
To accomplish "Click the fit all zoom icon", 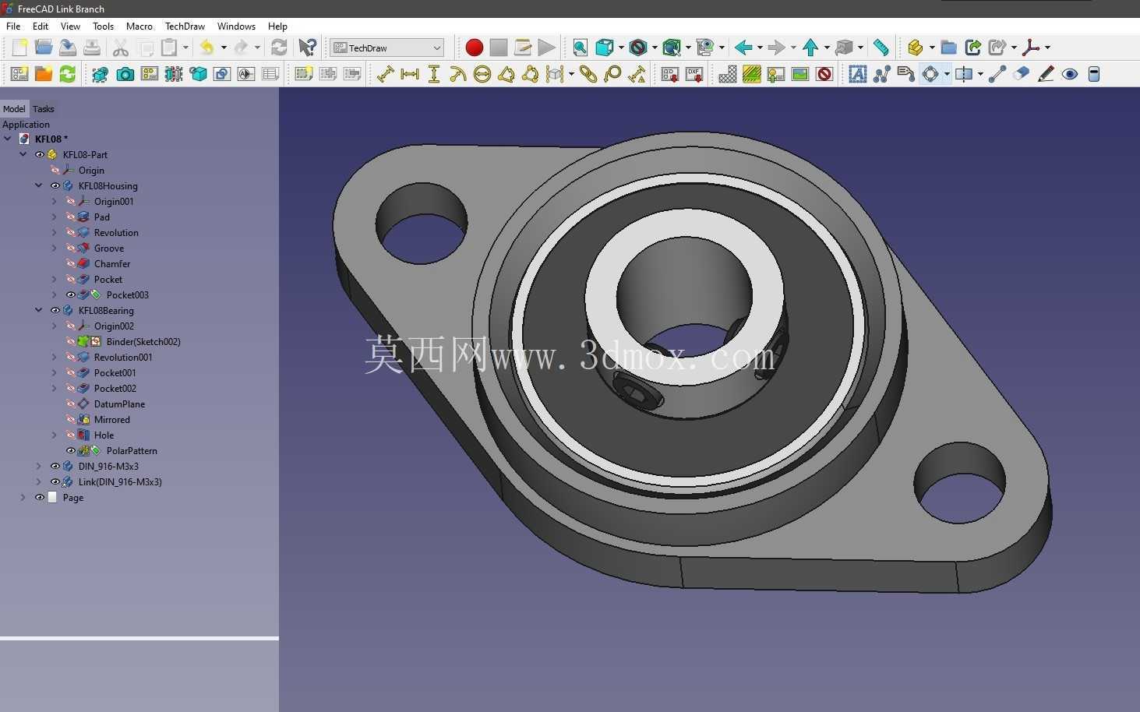I will click(x=580, y=48).
